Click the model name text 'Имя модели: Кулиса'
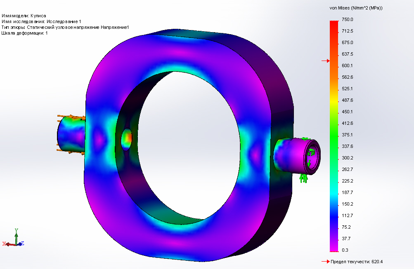 click(24, 16)
